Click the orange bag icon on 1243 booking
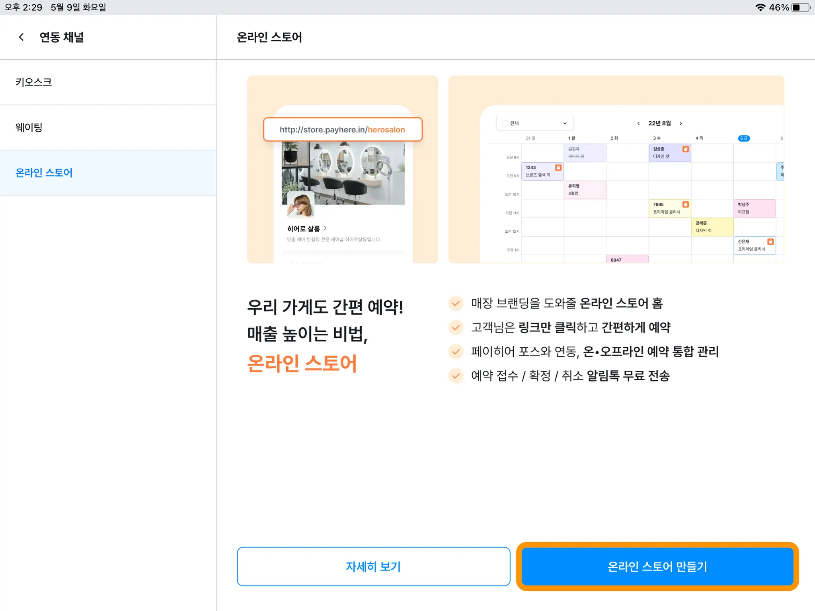This screenshot has height=611, width=815. click(558, 167)
